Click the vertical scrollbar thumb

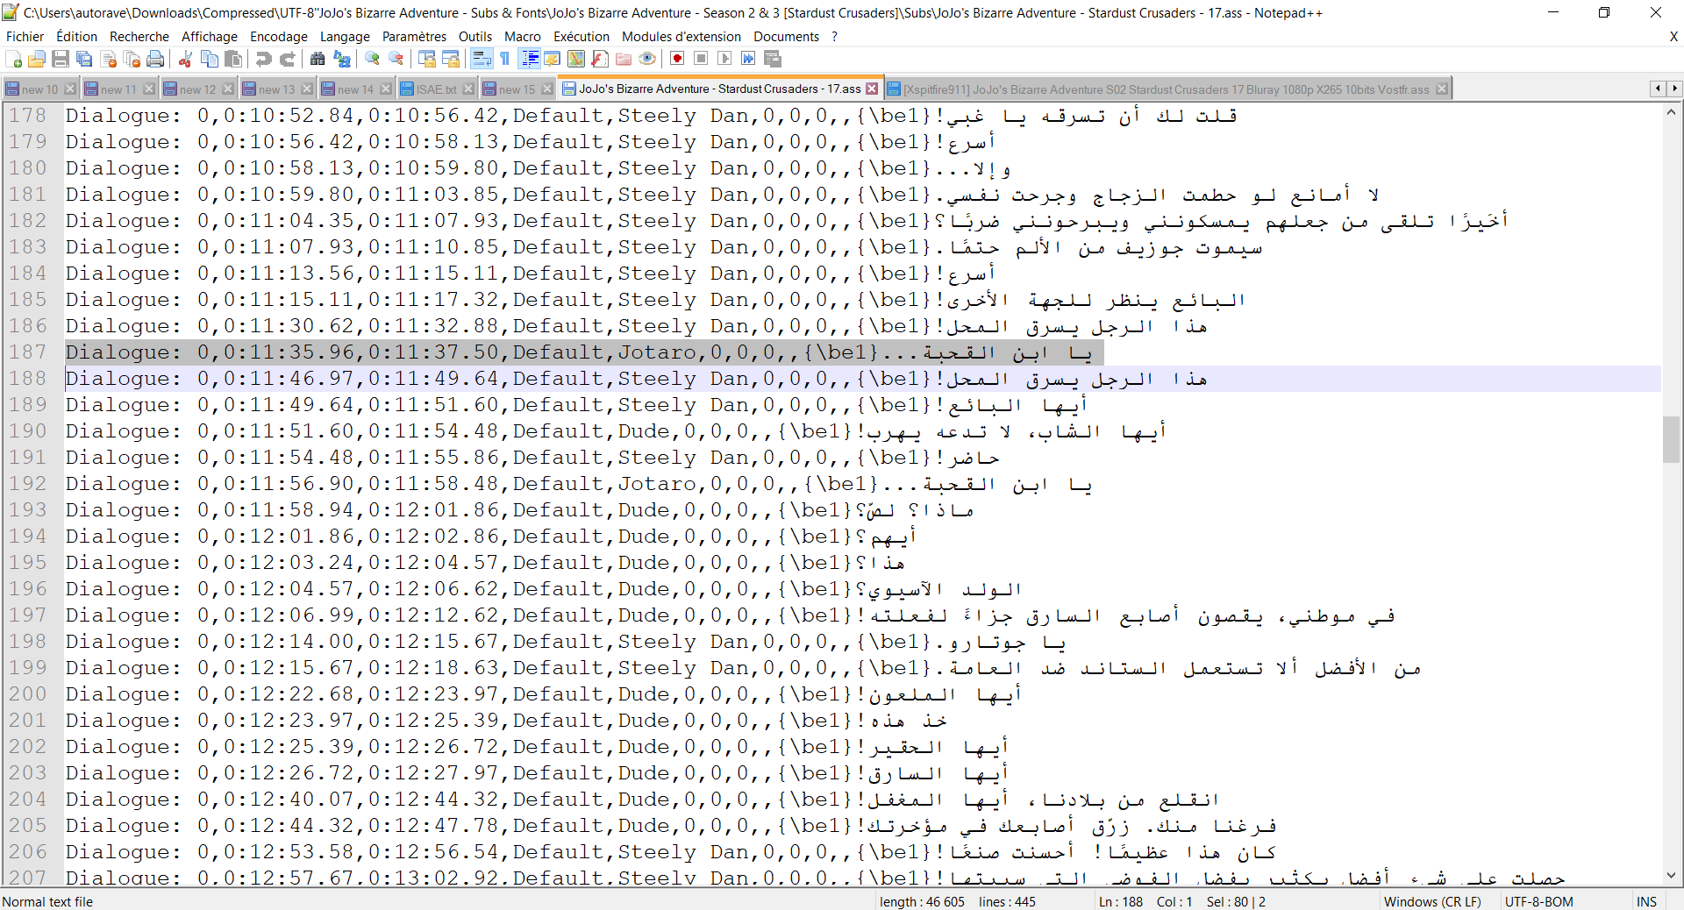click(x=1671, y=439)
